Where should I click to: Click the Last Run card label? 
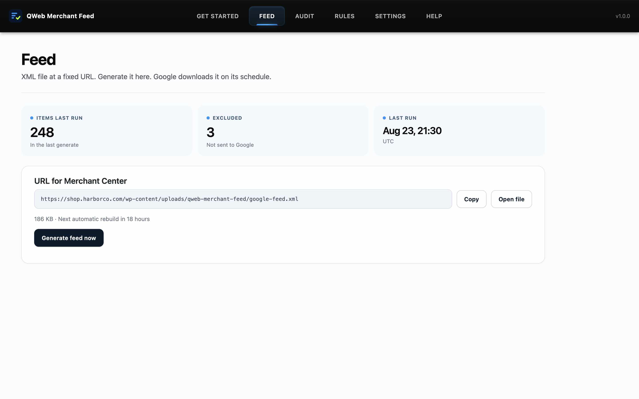pyautogui.click(x=402, y=118)
